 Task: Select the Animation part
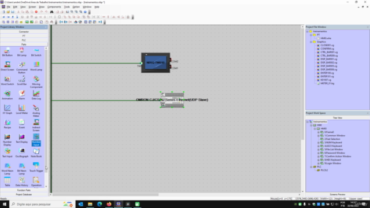[8, 95]
